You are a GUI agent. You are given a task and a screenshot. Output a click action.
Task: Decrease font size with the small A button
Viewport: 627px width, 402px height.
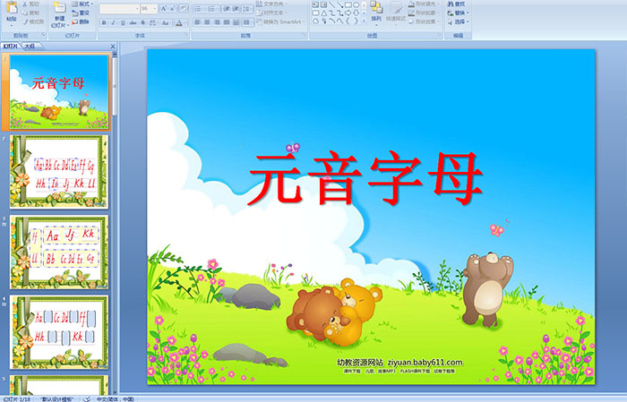pos(172,8)
